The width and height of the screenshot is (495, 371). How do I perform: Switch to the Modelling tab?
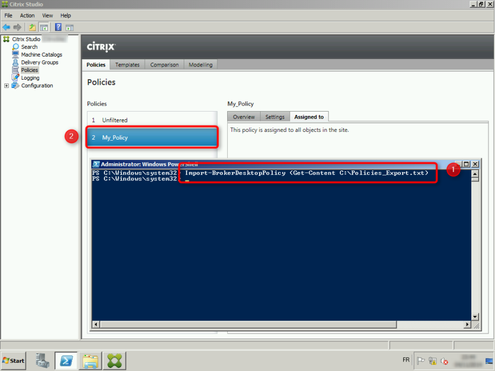point(200,65)
